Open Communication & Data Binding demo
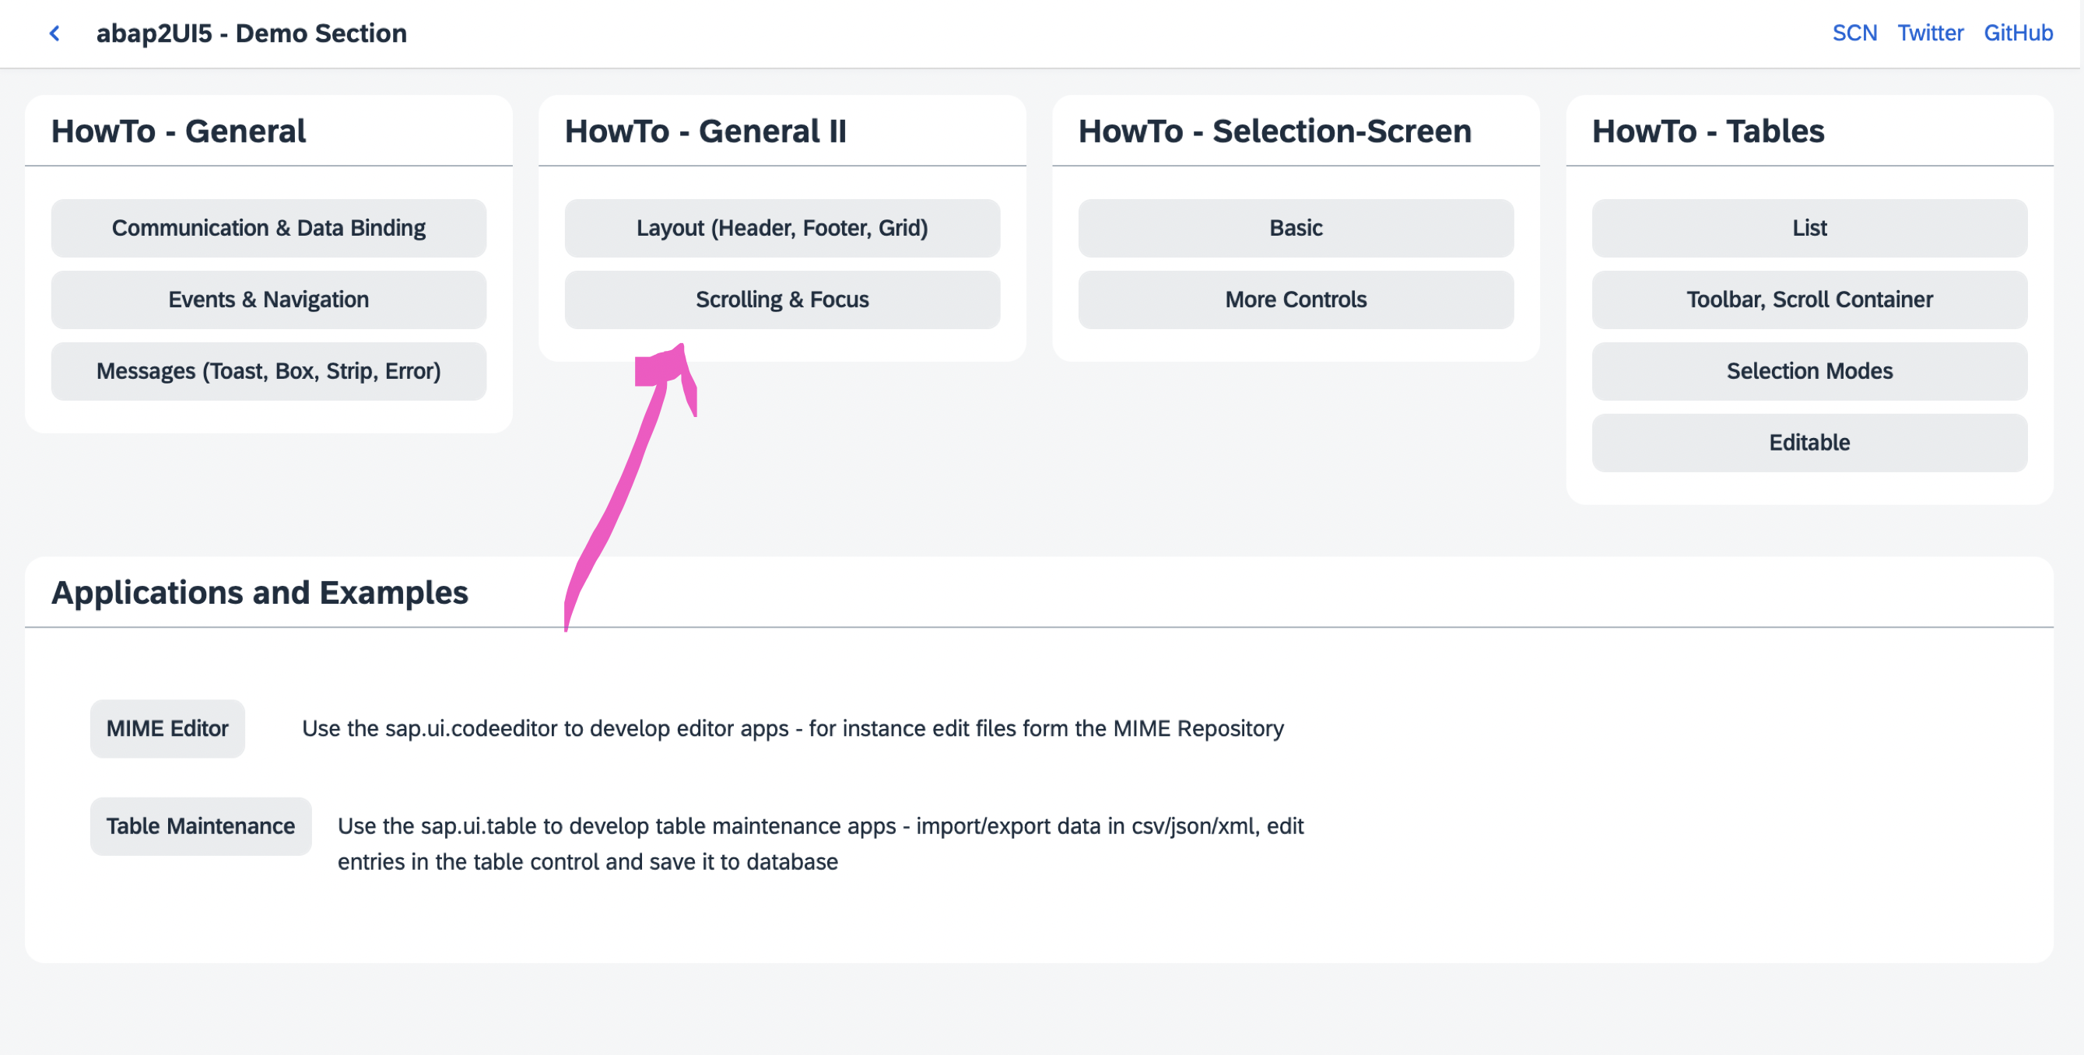The image size is (2084, 1055). click(x=269, y=228)
